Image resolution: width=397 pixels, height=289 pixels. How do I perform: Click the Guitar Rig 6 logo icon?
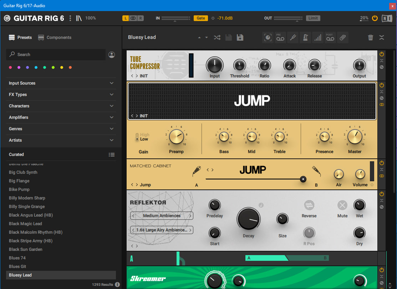[x=7, y=18]
